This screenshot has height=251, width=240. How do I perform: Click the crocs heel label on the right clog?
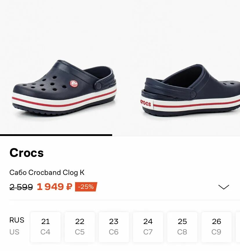[x=146, y=103]
